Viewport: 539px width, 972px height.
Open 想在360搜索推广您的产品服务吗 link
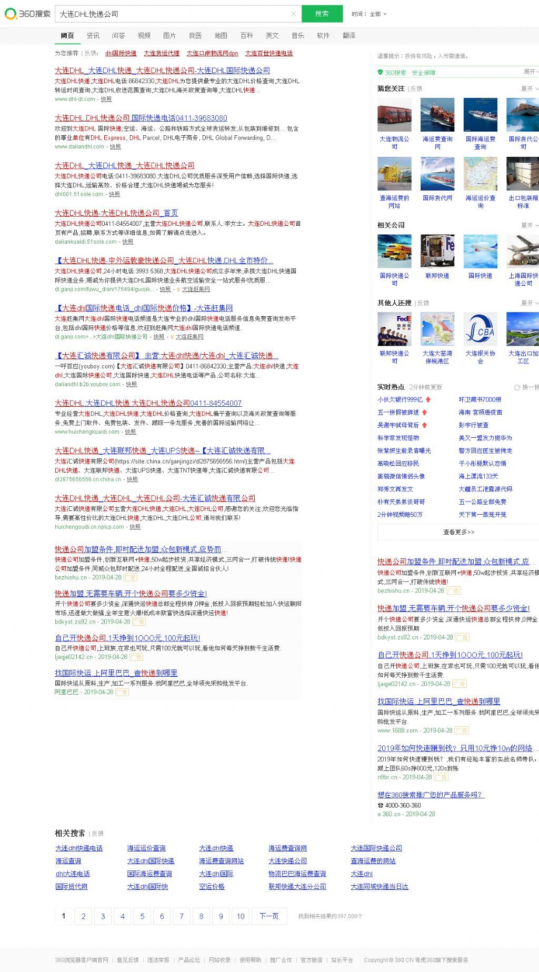(x=430, y=795)
